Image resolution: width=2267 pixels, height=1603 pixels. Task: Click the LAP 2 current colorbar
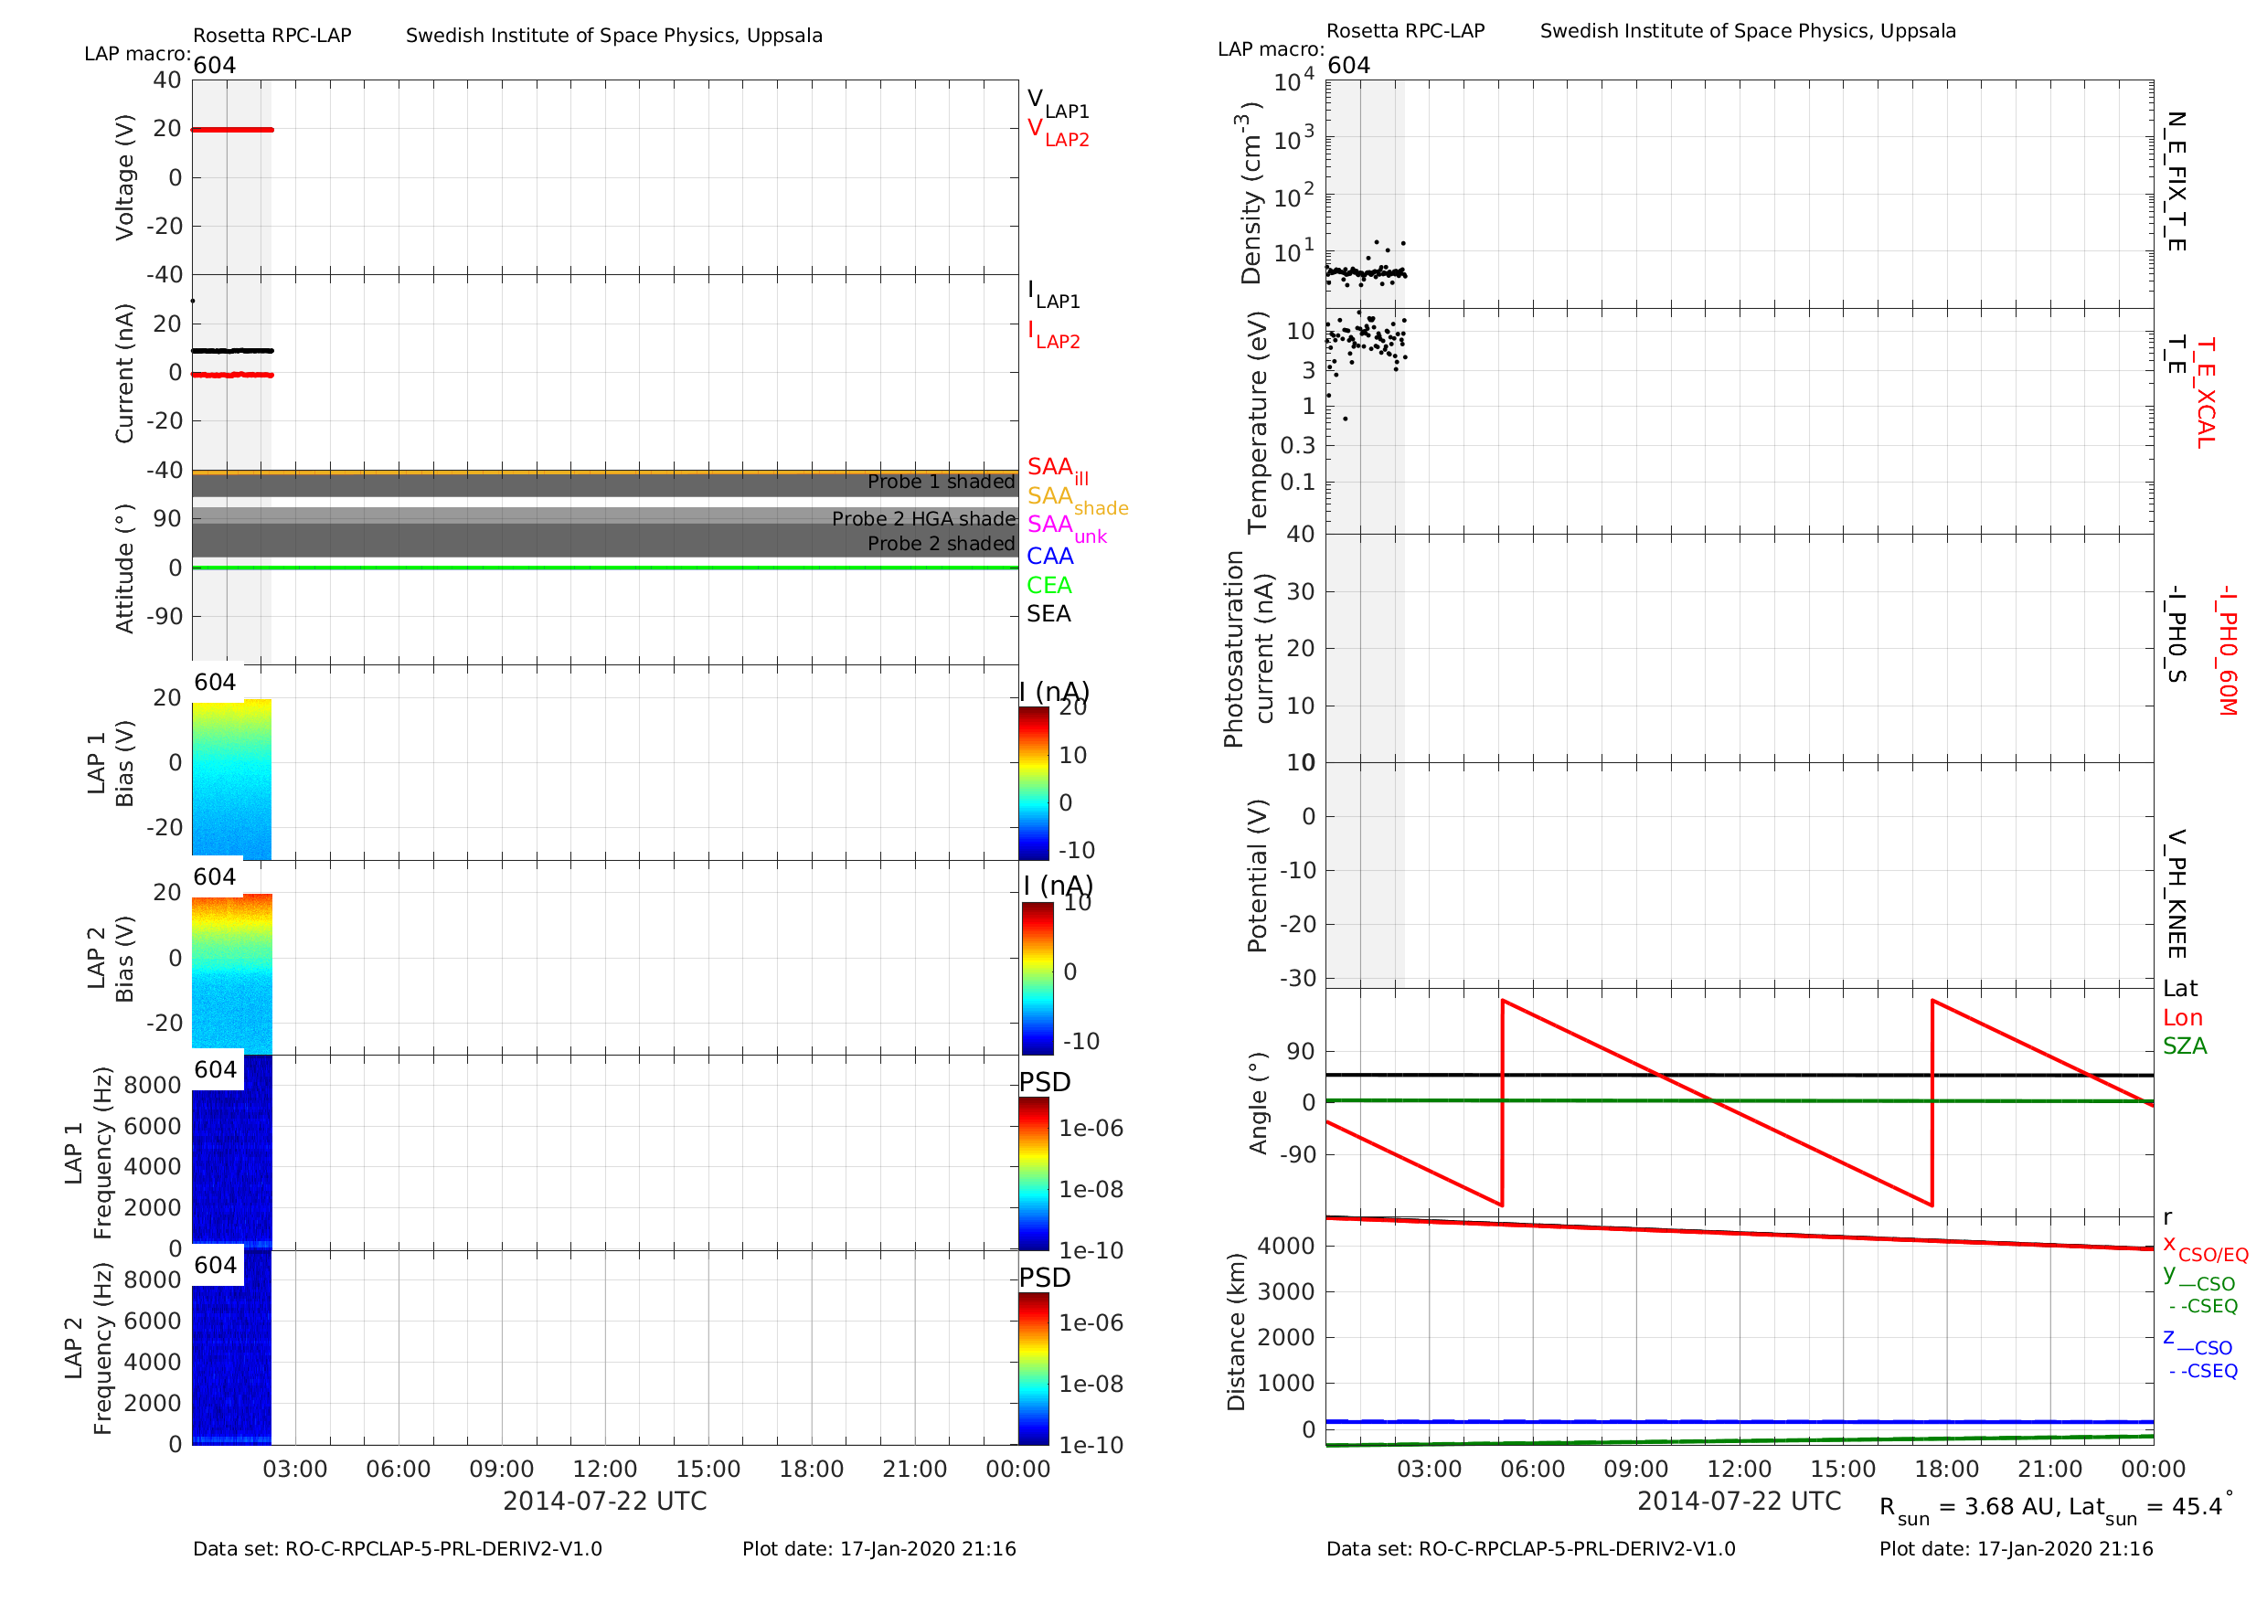(x=1037, y=978)
